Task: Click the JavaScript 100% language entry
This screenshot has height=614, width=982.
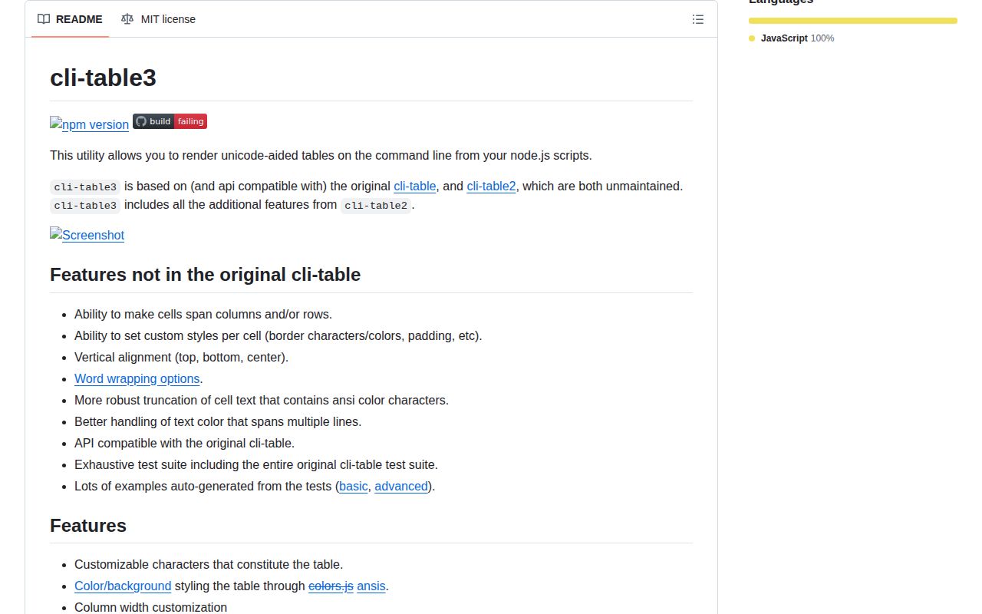Action: coord(792,38)
